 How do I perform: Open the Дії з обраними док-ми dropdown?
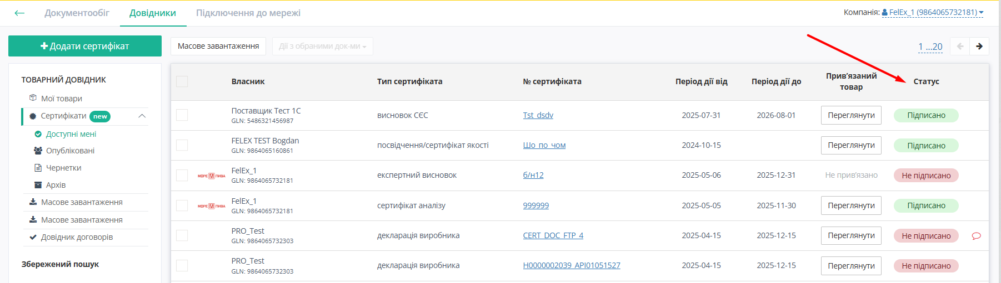(323, 46)
